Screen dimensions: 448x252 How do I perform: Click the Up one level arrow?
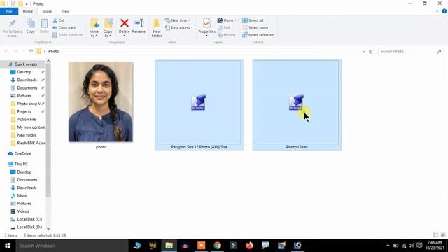click(31, 51)
